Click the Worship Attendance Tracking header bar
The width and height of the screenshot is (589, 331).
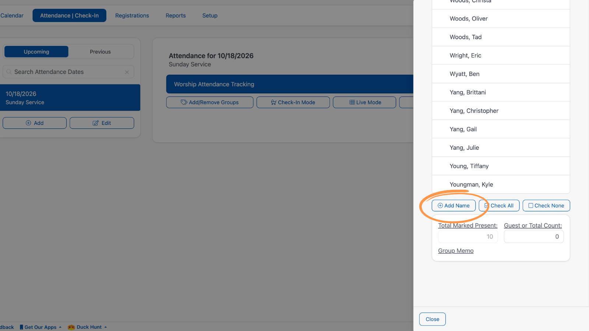click(290, 84)
